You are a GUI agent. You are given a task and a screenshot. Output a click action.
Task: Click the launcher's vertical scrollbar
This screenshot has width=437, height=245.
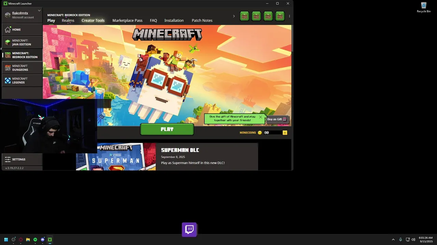292,37
